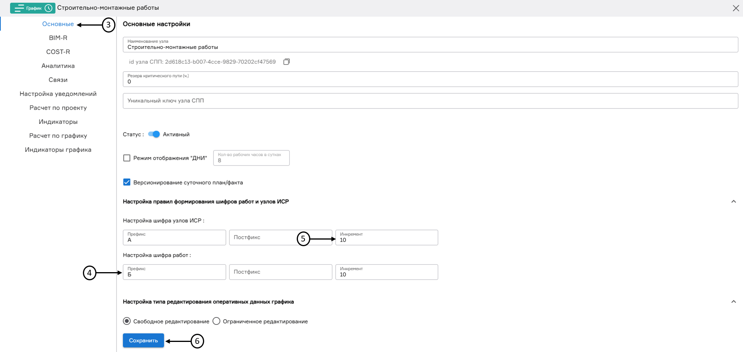This screenshot has height=352, width=743.
Task: Open the Связи section
Action: pyautogui.click(x=58, y=79)
